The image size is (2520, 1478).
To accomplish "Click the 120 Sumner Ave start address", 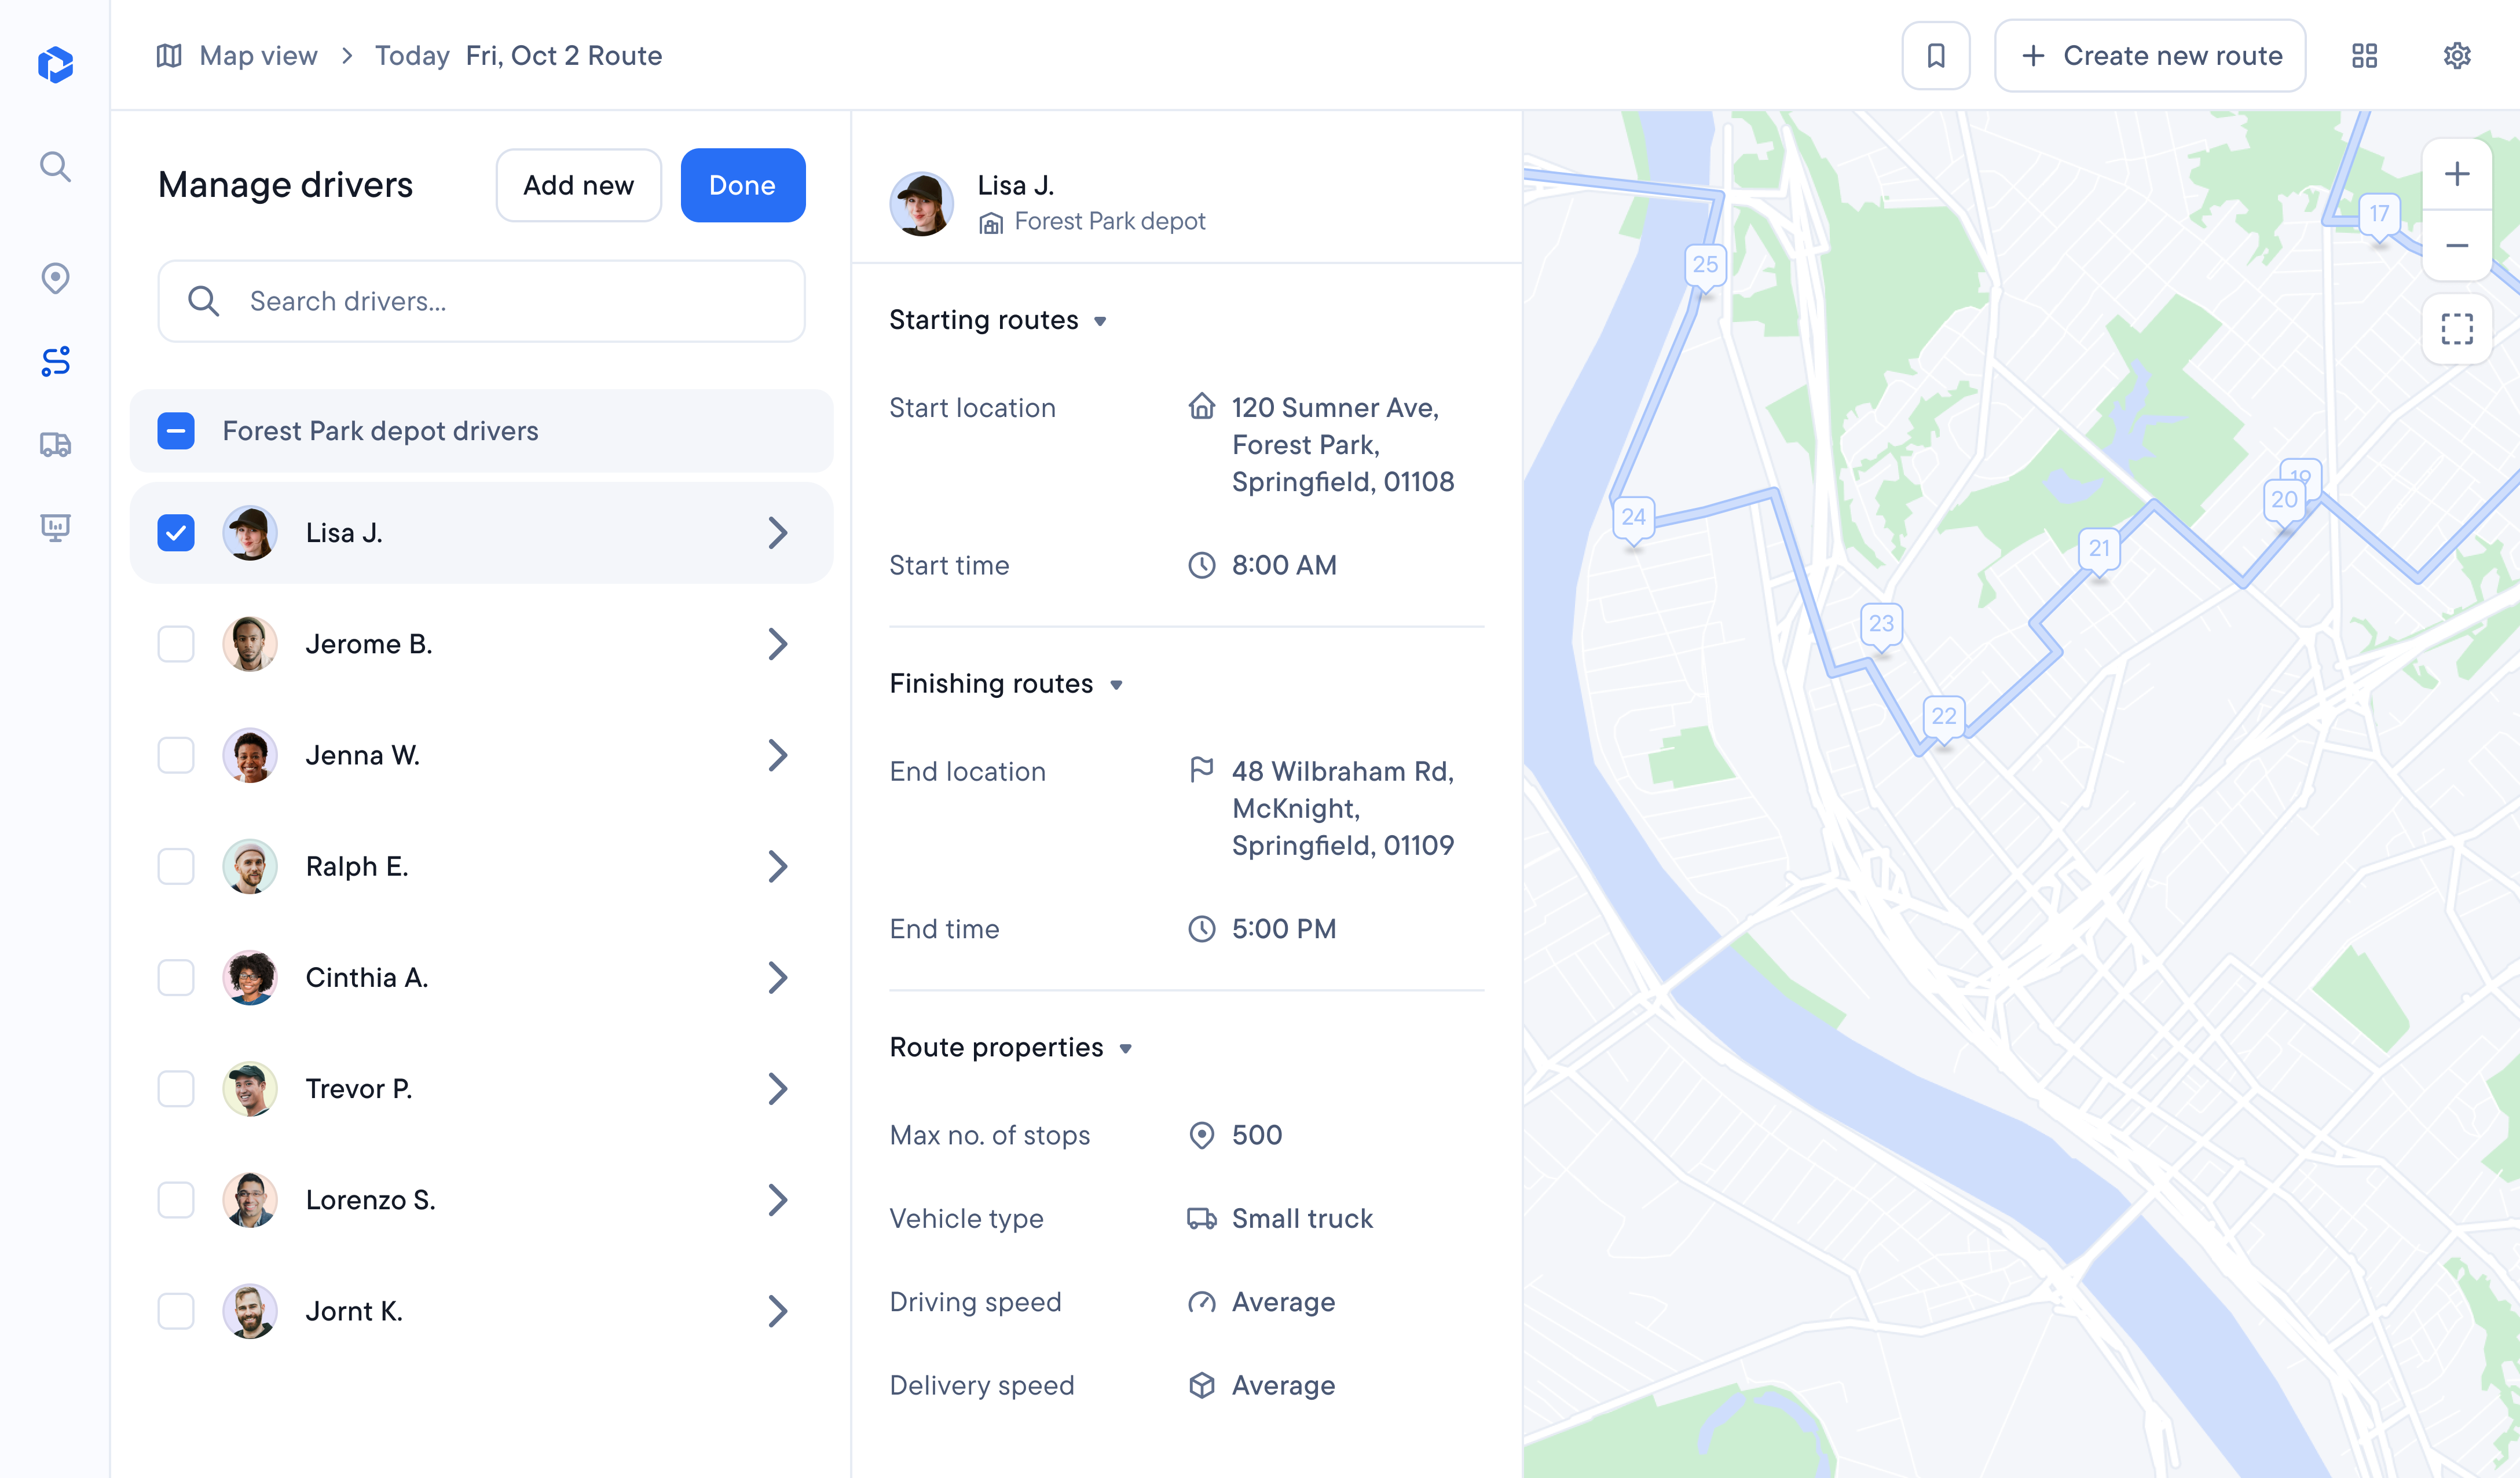I will 1342,444.
